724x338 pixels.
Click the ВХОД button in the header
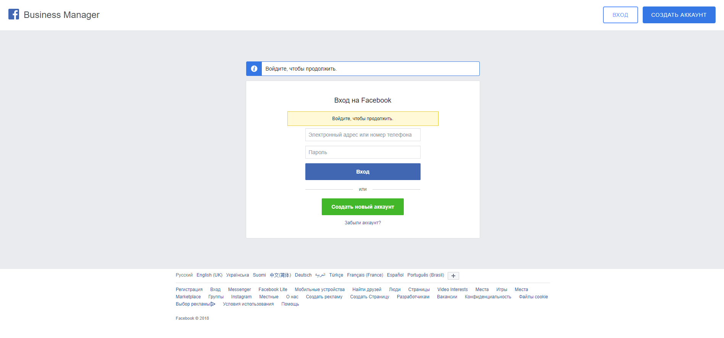point(620,15)
